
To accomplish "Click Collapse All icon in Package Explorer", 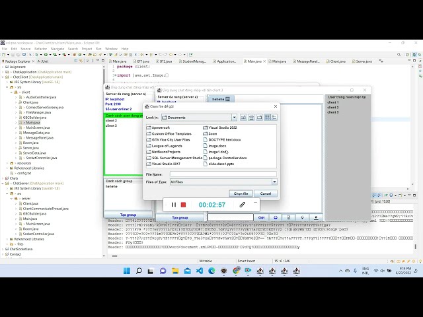I will pos(76,61).
